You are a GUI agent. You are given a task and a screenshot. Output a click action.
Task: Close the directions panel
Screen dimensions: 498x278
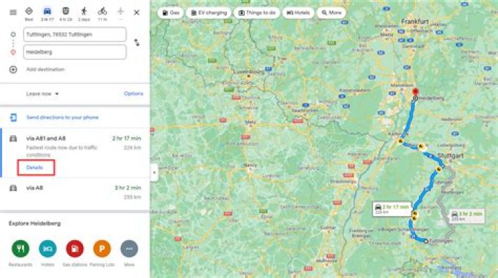tap(136, 12)
